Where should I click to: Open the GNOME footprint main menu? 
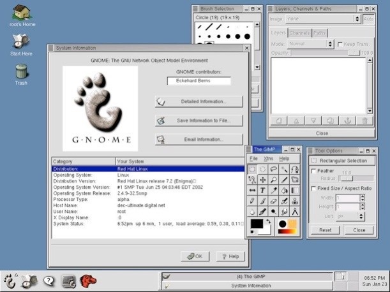coord(11,279)
